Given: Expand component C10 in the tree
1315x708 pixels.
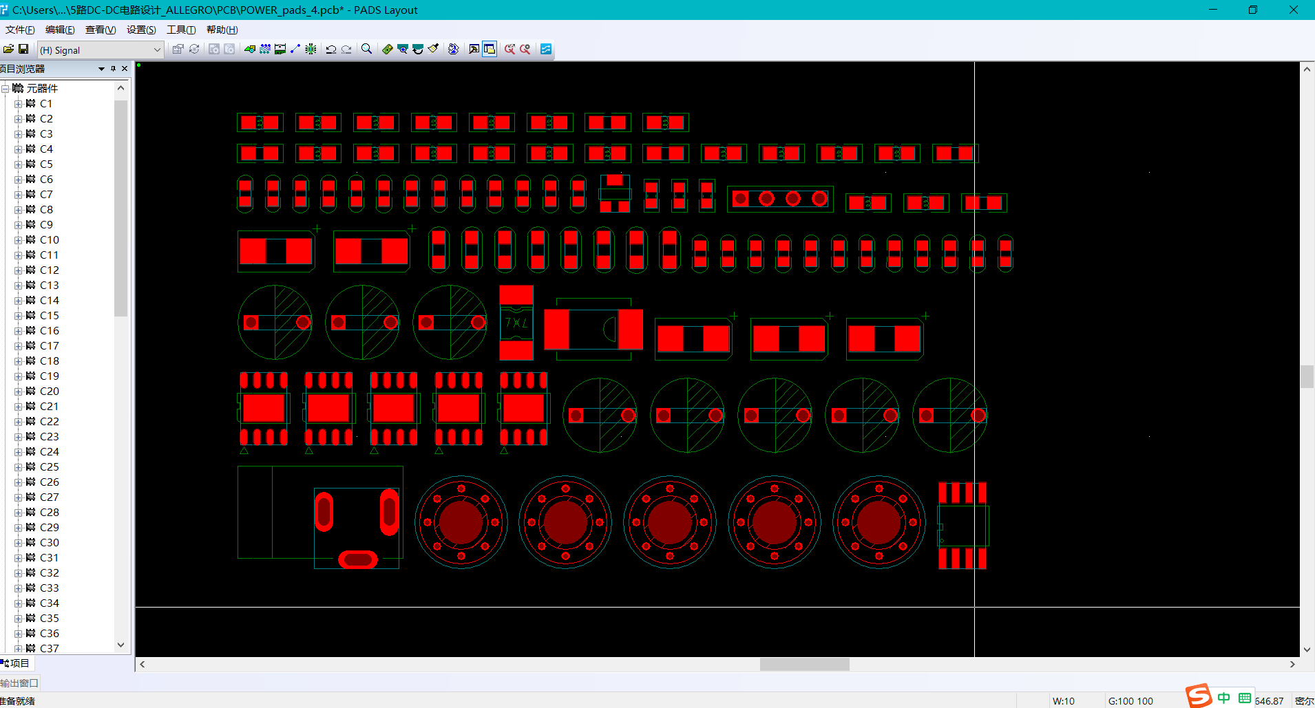Looking at the screenshot, I should pyautogui.click(x=18, y=239).
